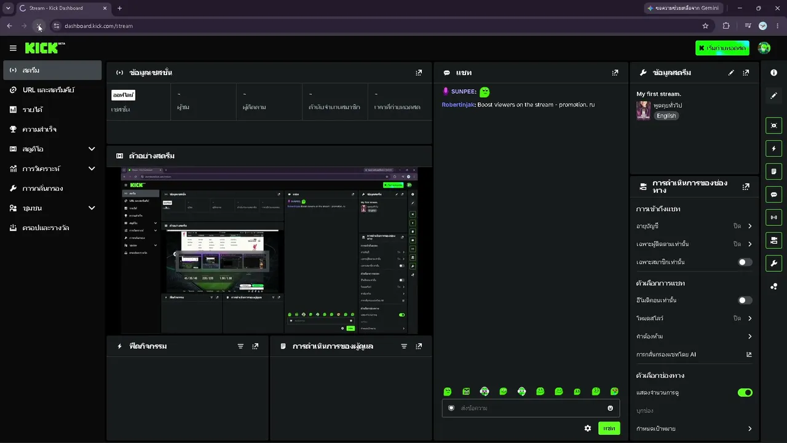Click the three-dot cluster icon in right rail
The image size is (787, 443).
point(773,286)
